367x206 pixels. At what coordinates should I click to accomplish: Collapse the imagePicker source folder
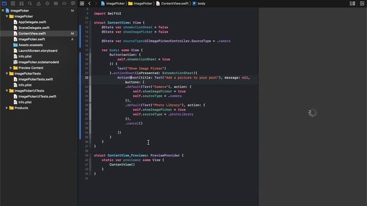(7, 17)
